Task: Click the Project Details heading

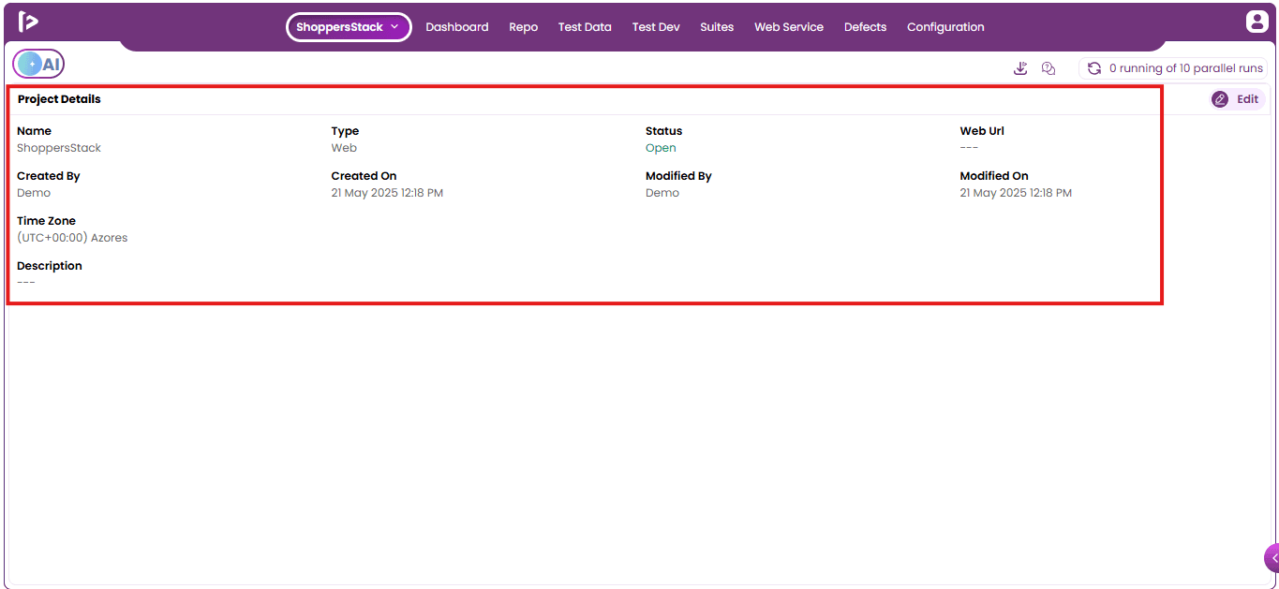Action: 59,99
